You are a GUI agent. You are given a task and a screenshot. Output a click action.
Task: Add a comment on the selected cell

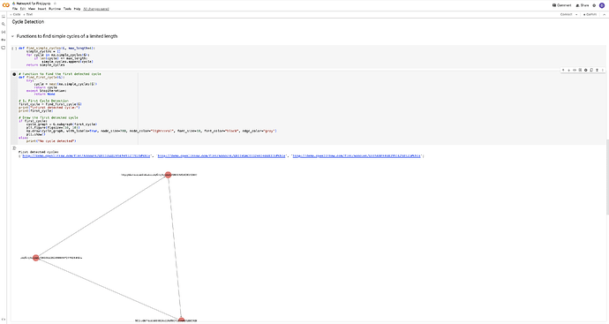[580, 70]
